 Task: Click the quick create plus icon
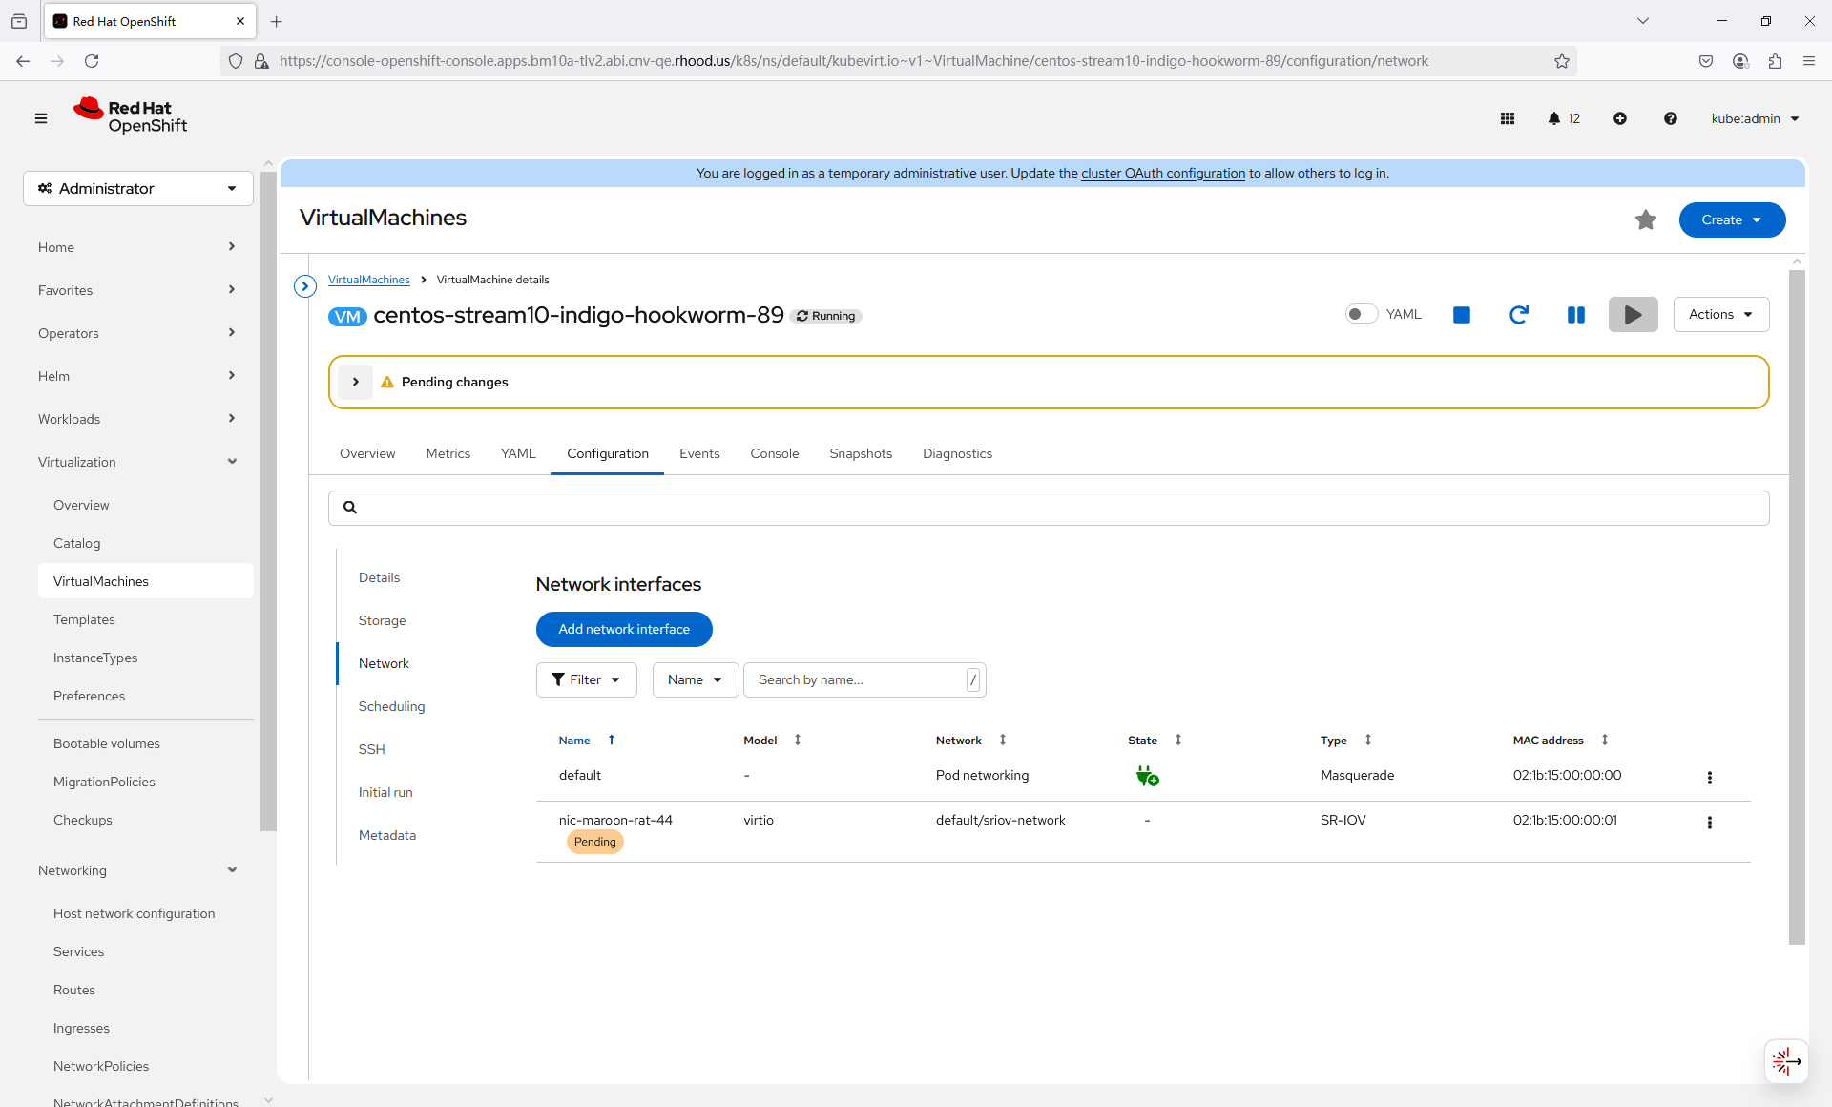pos(1620,118)
